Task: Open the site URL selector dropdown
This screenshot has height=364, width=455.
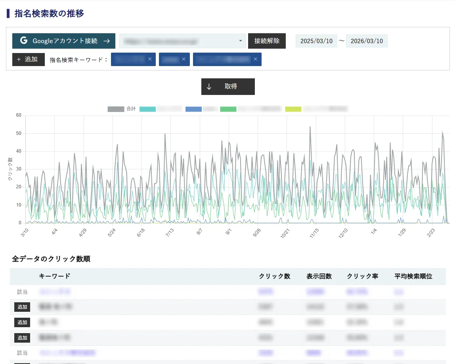Action: point(240,41)
